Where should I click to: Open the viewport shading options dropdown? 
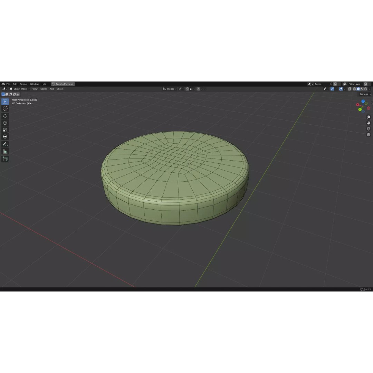pos(369,89)
